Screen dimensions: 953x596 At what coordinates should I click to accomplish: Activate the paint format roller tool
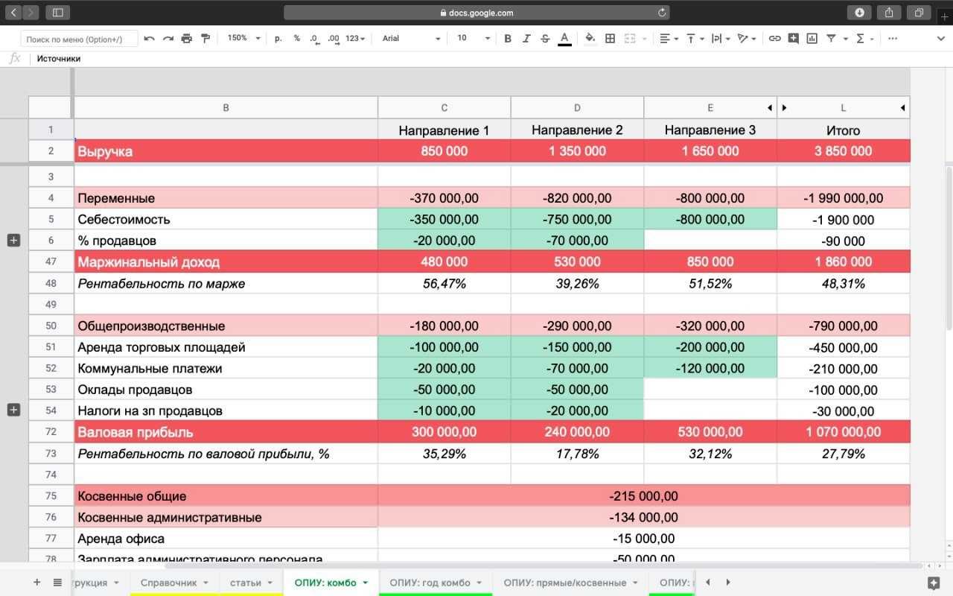coord(205,38)
